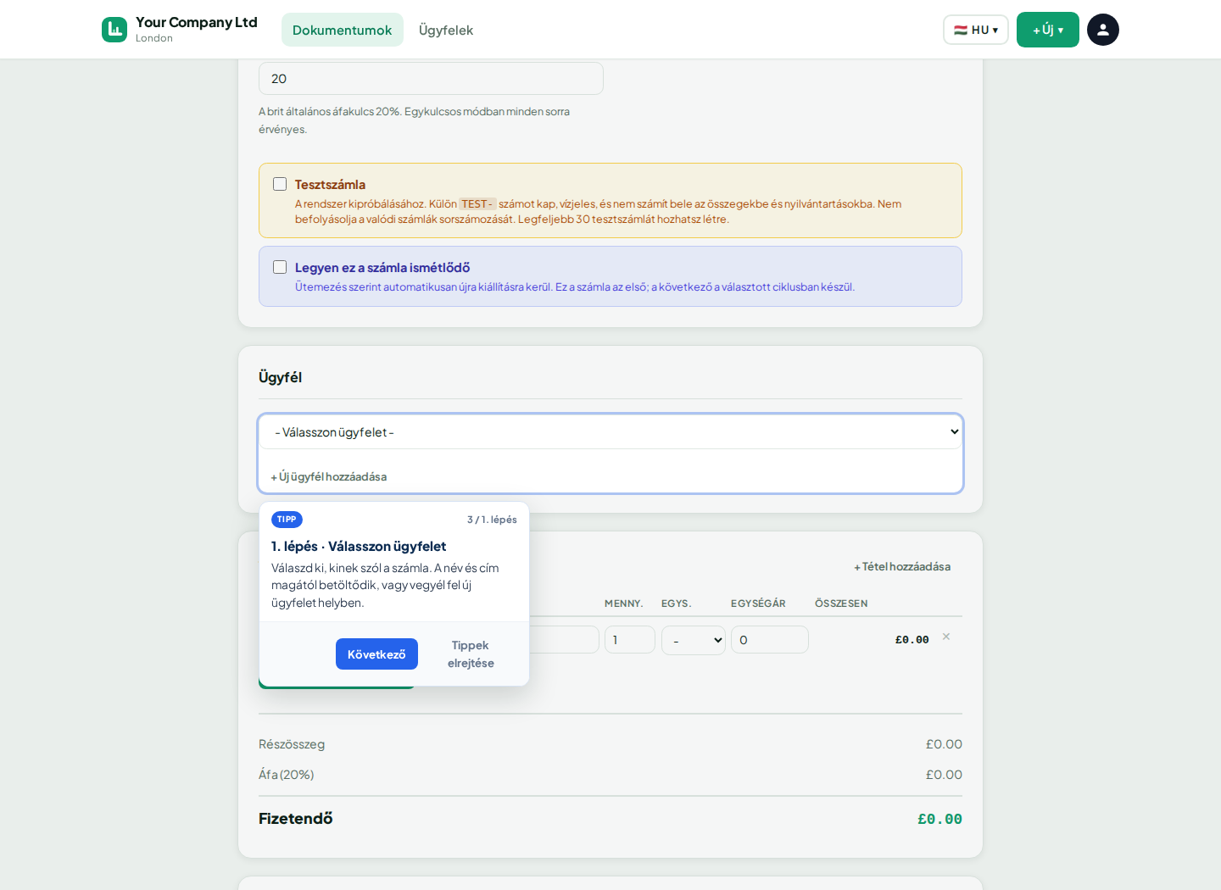Remove the line item with the × icon

946,637
